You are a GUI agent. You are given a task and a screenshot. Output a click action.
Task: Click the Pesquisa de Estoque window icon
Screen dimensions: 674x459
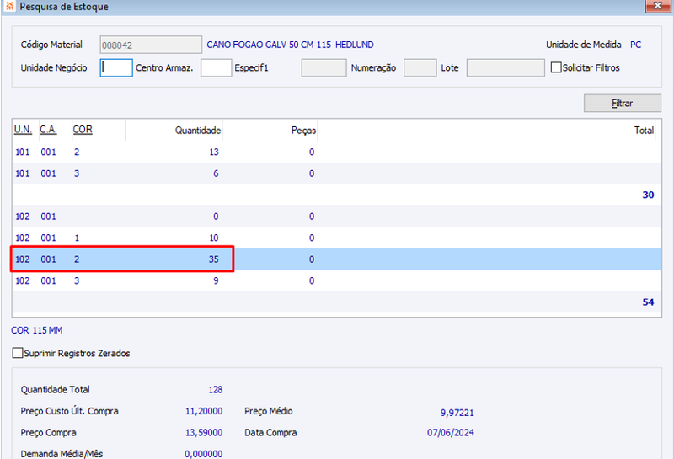tap(9, 6)
